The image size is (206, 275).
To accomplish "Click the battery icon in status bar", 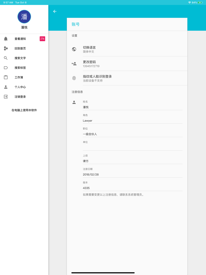I will pos(200,3).
